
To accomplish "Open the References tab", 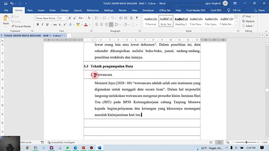I will click(x=92, y=10).
